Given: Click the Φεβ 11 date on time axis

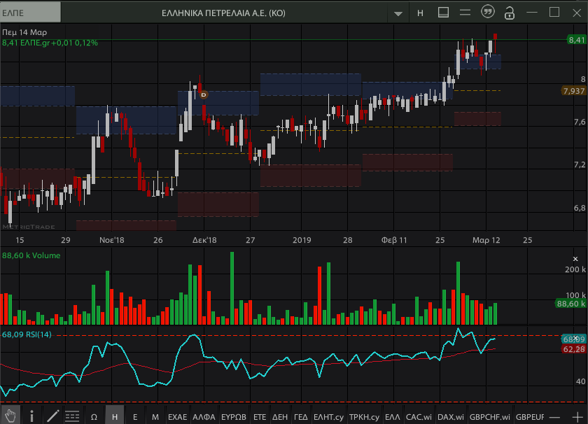Looking at the screenshot, I should 394,240.
